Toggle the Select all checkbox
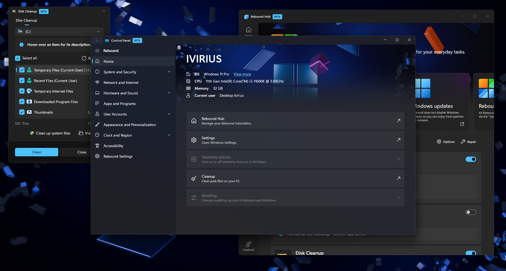 [x=18, y=58]
